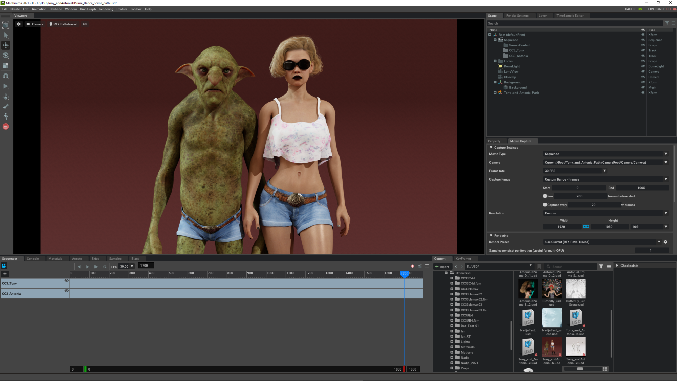Switch to the Render Settings tab
The height and width of the screenshot is (381, 677).
(517, 16)
